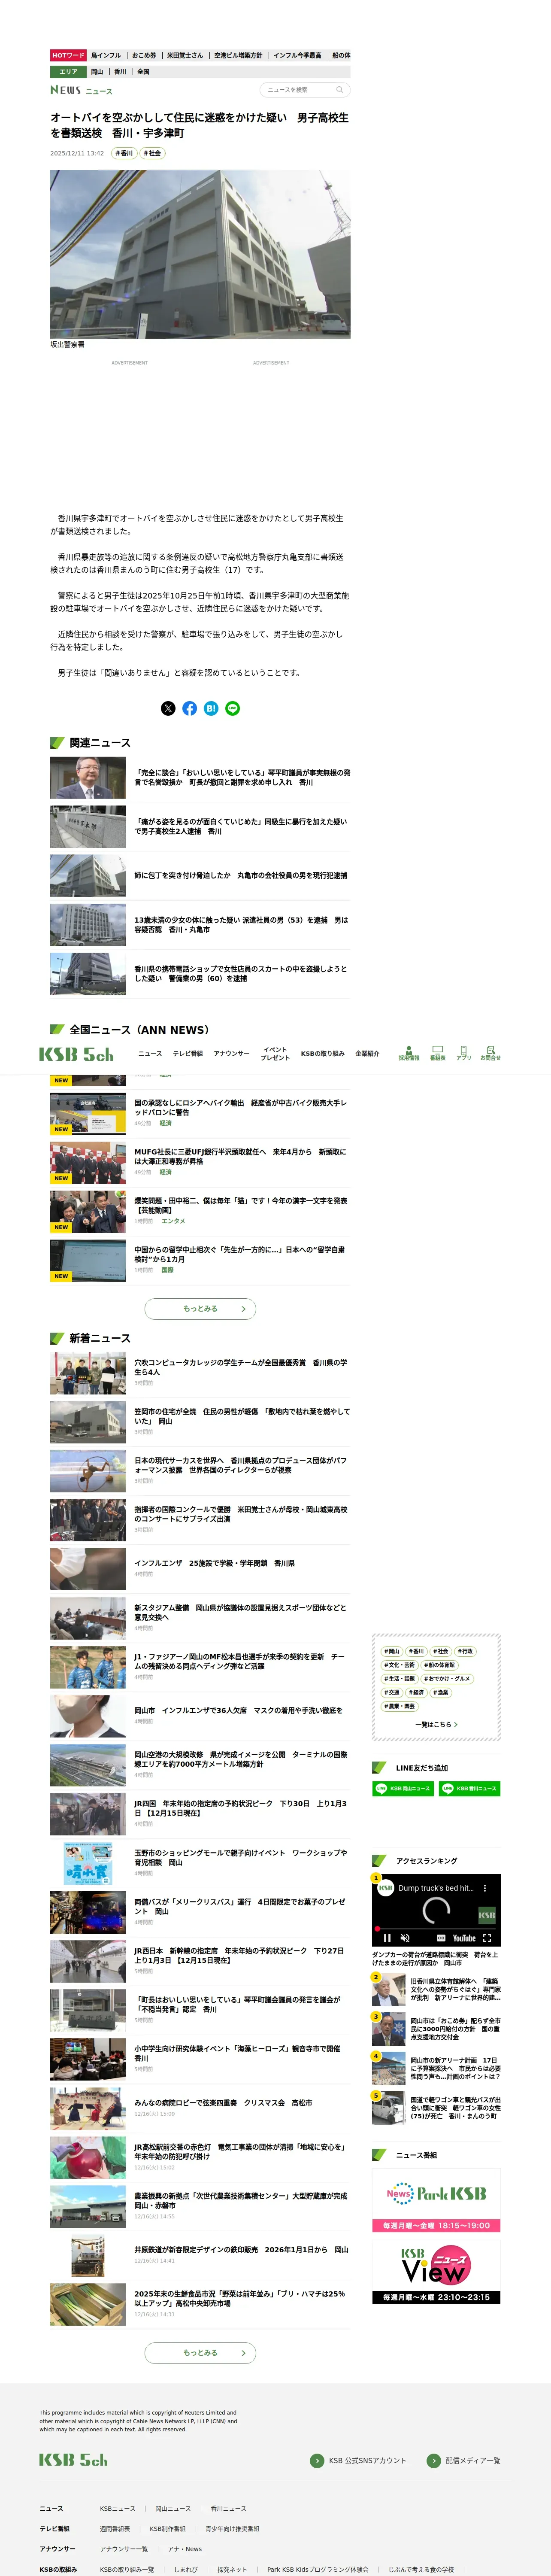Expand KSB 公式SNSアカウント in footer

click(358, 2460)
